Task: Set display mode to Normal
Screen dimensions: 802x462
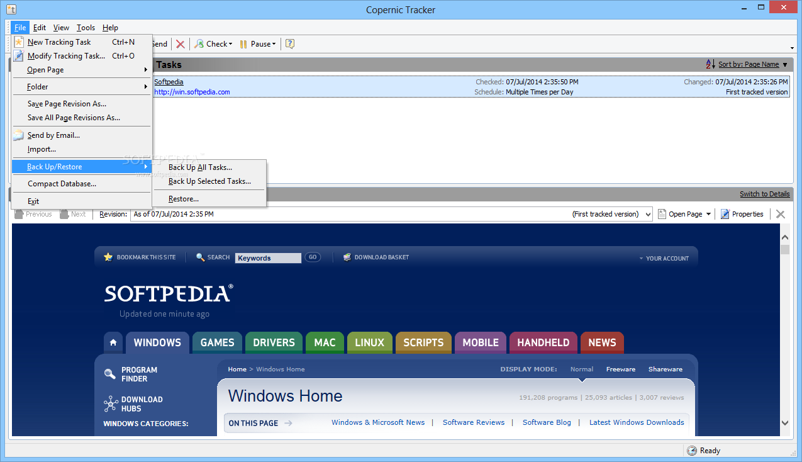Action: click(582, 369)
